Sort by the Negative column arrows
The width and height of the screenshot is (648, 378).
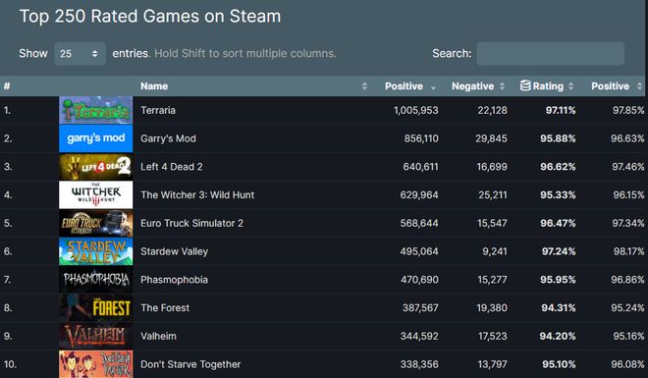pos(502,86)
